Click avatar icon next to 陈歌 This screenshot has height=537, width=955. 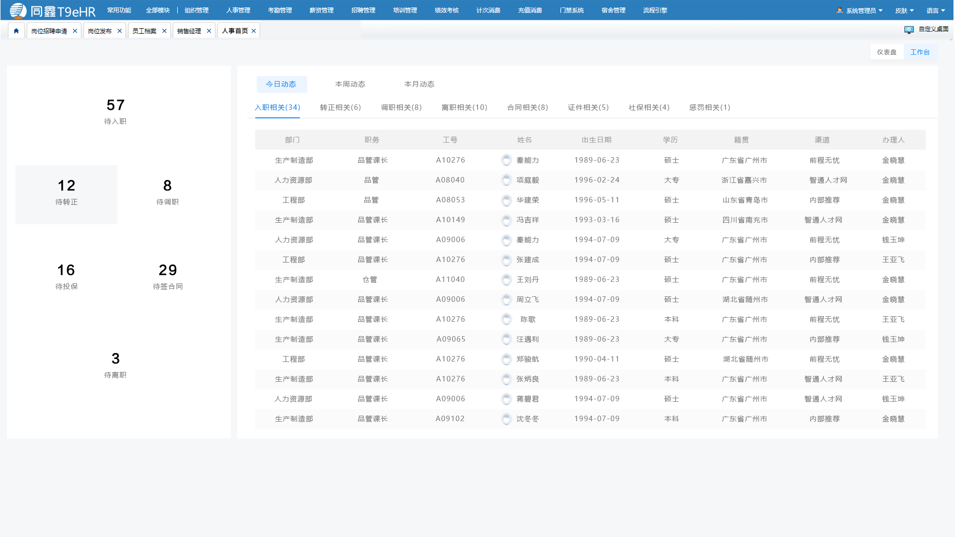click(x=506, y=319)
